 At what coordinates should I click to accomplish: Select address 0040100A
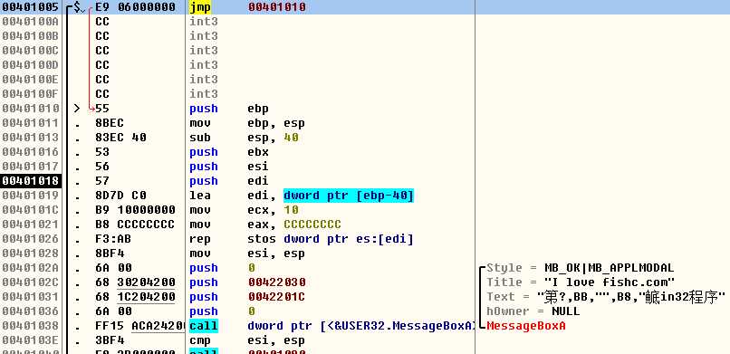pos(30,22)
